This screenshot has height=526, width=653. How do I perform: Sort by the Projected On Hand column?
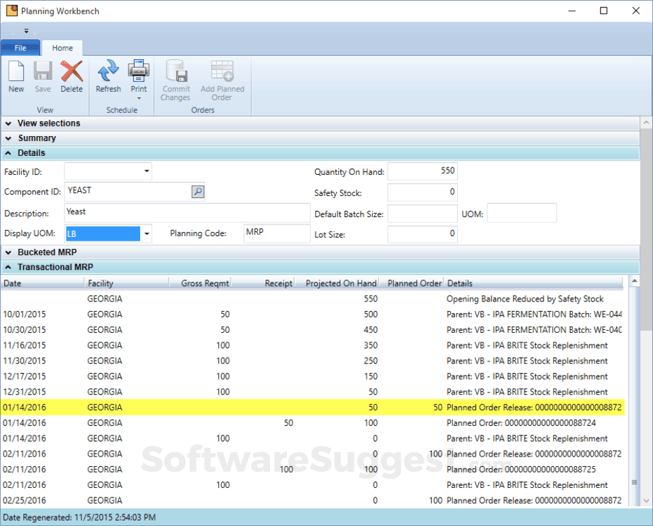point(340,283)
